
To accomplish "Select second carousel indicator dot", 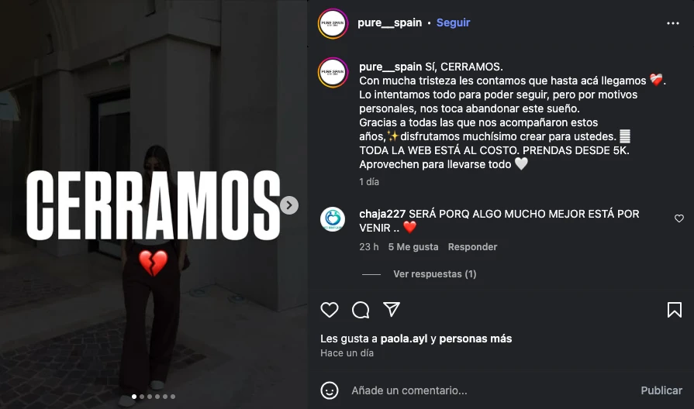I will [x=142, y=397].
